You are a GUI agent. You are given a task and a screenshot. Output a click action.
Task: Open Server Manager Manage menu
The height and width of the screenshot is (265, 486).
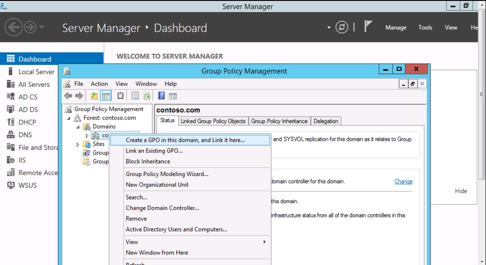[396, 28]
